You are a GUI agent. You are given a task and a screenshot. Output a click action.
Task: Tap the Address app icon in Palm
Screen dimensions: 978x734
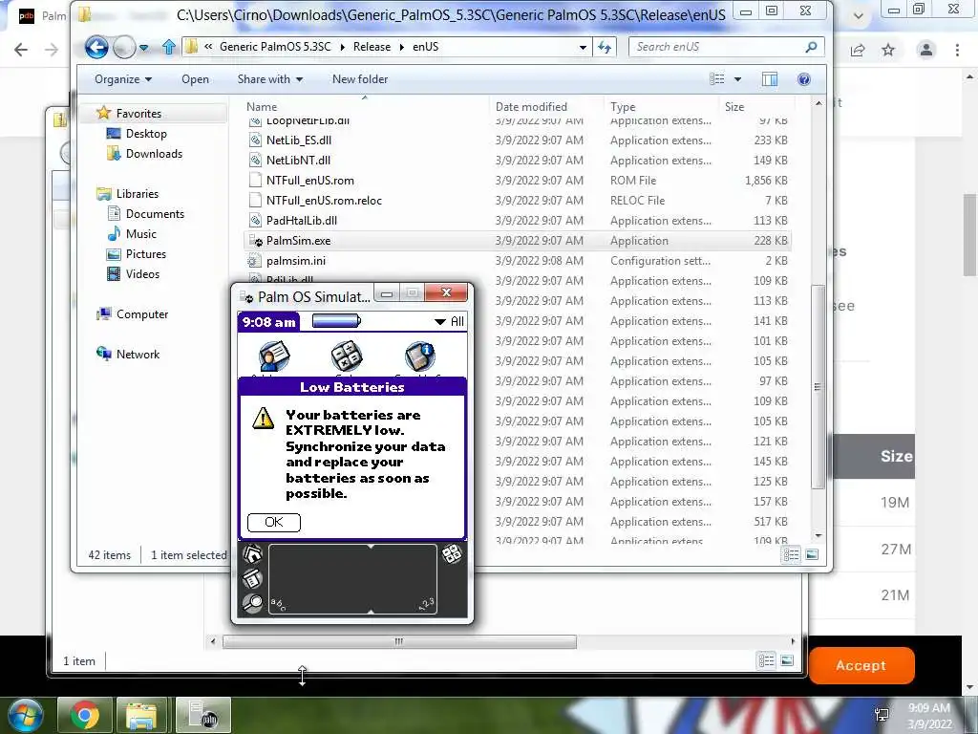(274, 357)
